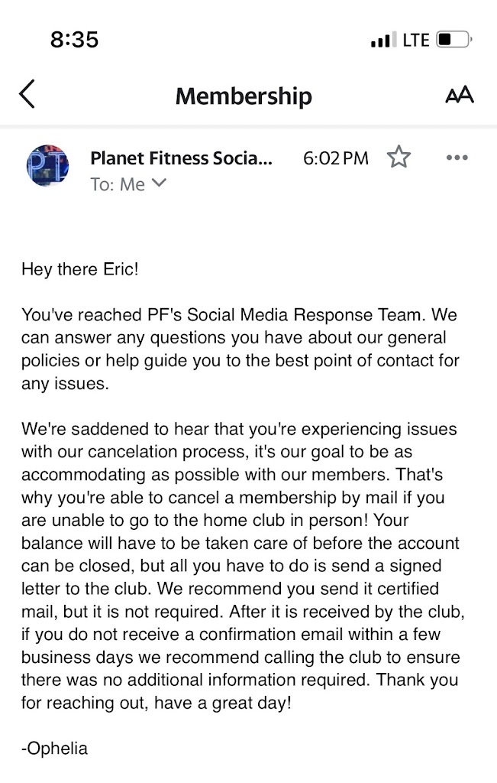
Task: Open the AA text size options
Action: point(459,95)
